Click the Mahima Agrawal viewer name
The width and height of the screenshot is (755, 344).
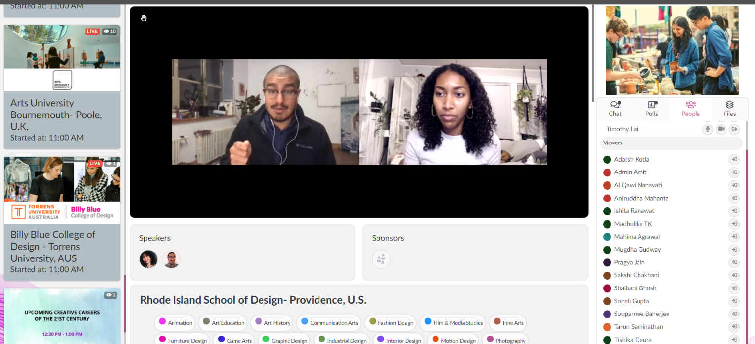(637, 237)
